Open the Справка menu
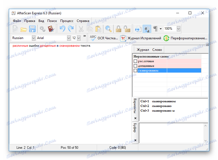Screen dimensions: 218x160 (83, 21)
